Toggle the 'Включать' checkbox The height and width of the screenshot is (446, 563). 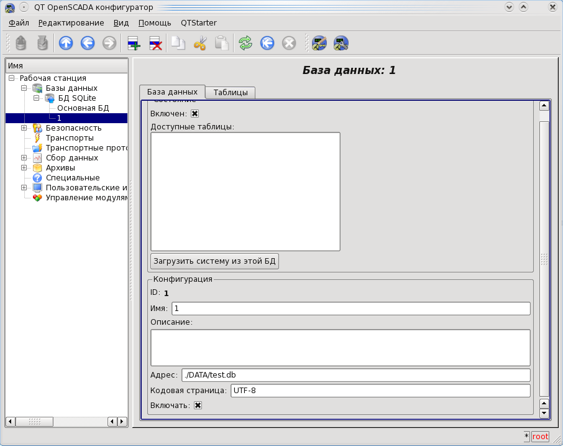coord(198,406)
